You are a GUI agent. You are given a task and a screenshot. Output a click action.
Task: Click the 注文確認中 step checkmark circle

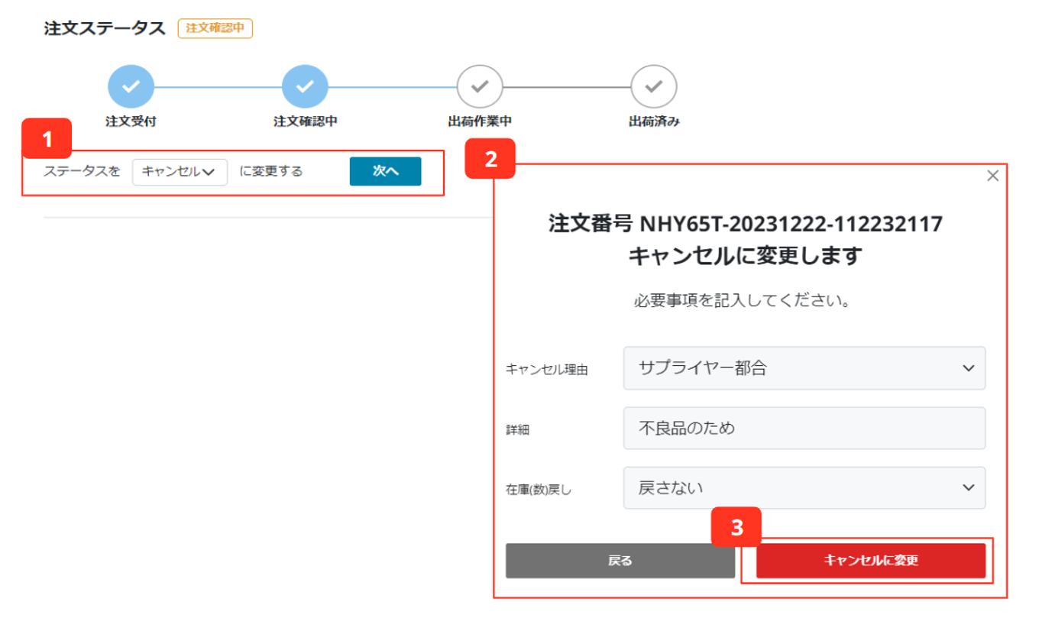305,86
